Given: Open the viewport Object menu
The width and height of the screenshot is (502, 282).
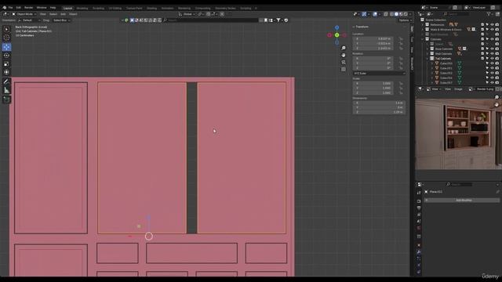Looking at the screenshot, I should coord(73,14).
